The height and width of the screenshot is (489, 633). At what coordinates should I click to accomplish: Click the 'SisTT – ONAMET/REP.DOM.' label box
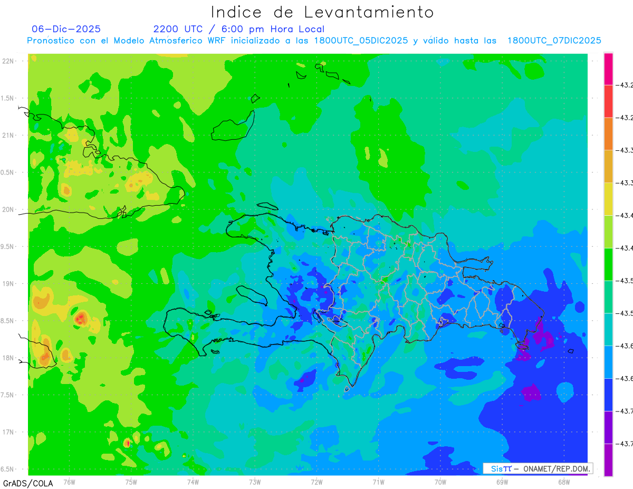click(x=538, y=468)
